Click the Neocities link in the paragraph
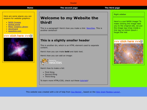The width and height of the screenshot is (147, 110). [x=91, y=28]
